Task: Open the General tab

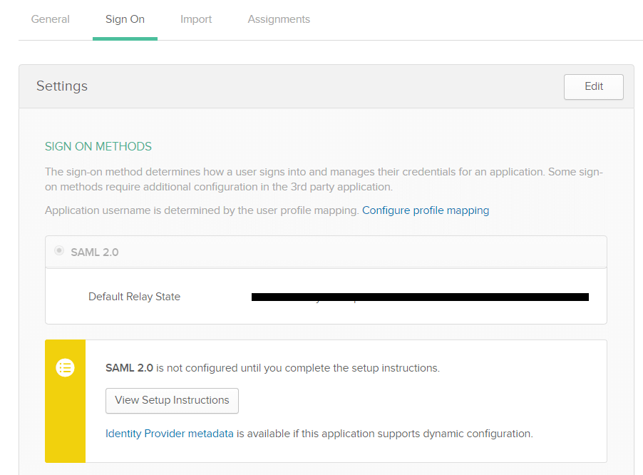Action: click(x=51, y=19)
